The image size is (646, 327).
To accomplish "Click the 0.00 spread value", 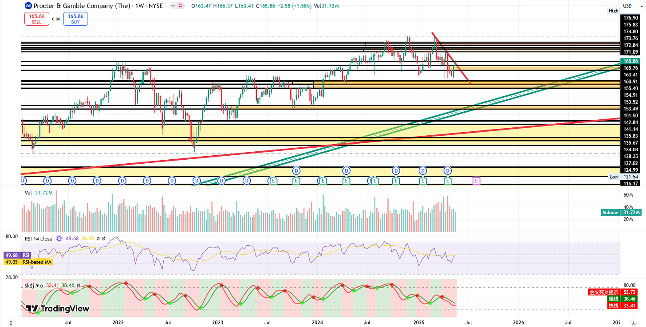I will click(x=56, y=19).
